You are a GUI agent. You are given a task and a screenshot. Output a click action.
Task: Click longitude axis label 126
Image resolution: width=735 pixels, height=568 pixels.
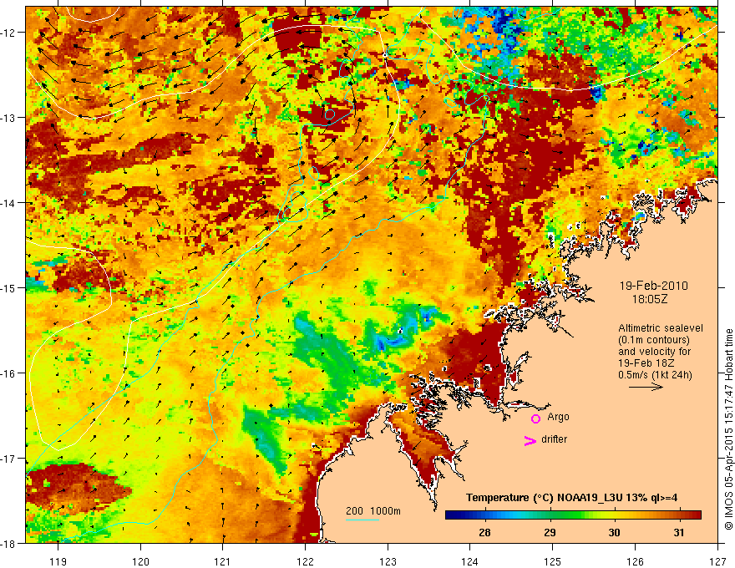(635, 561)
